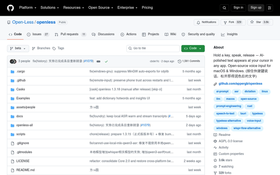This screenshot has height=175, width=280.
Task: Click the eye icon next to 7 watching
Action: pyautogui.click(x=215, y=167)
